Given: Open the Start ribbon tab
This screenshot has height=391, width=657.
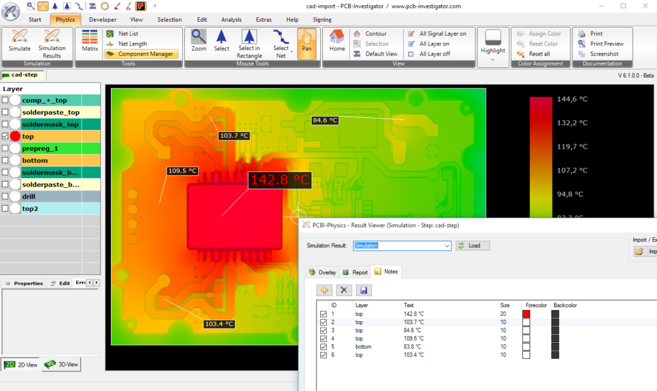Looking at the screenshot, I should point(35,19).
